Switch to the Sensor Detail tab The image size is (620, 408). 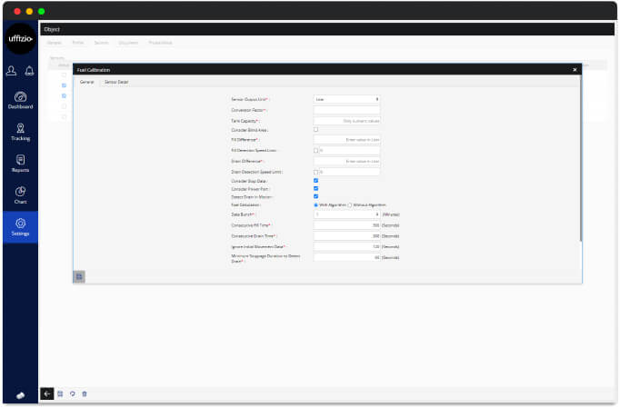[116, 82]
